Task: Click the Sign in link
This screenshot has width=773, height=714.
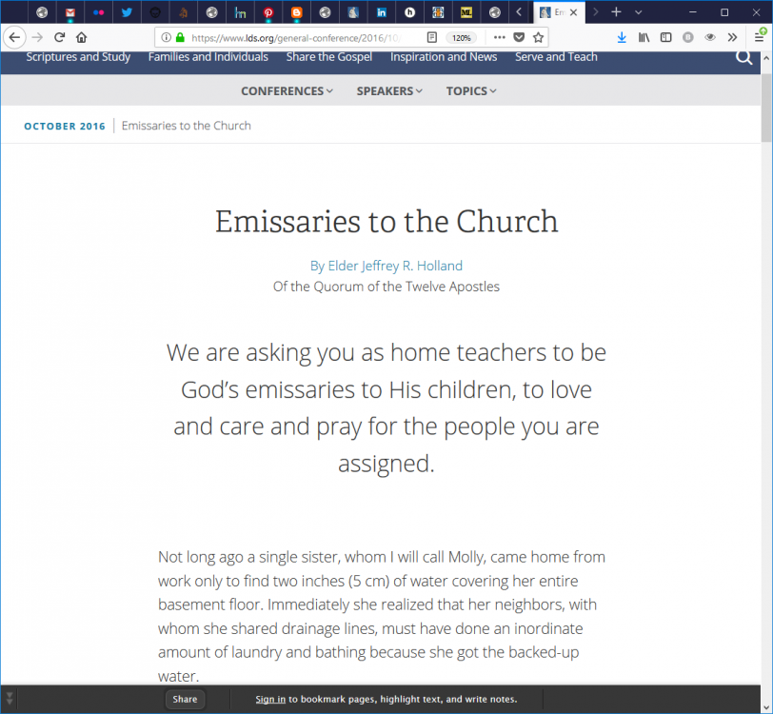Action: [x=270, y=699]
